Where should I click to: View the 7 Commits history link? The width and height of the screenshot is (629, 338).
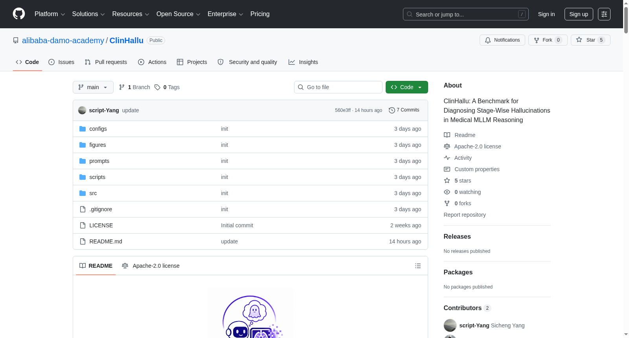coord(404,110)
